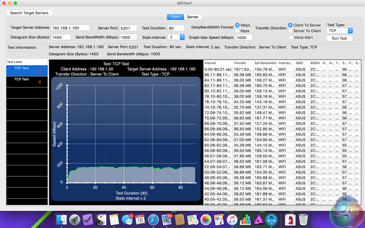Image resolution: width=365 pixels, height=228 pixels.
Task: Click Search Target Servers button
Action: (x=29, y=13)
